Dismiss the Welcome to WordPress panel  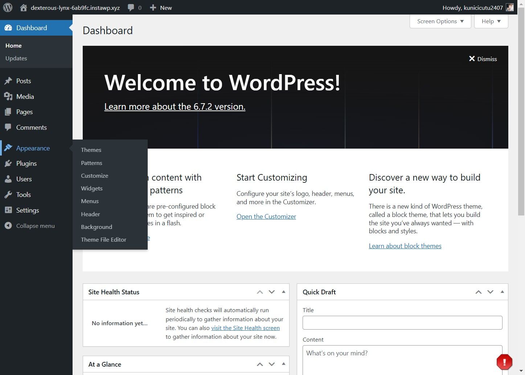(483, 59)
